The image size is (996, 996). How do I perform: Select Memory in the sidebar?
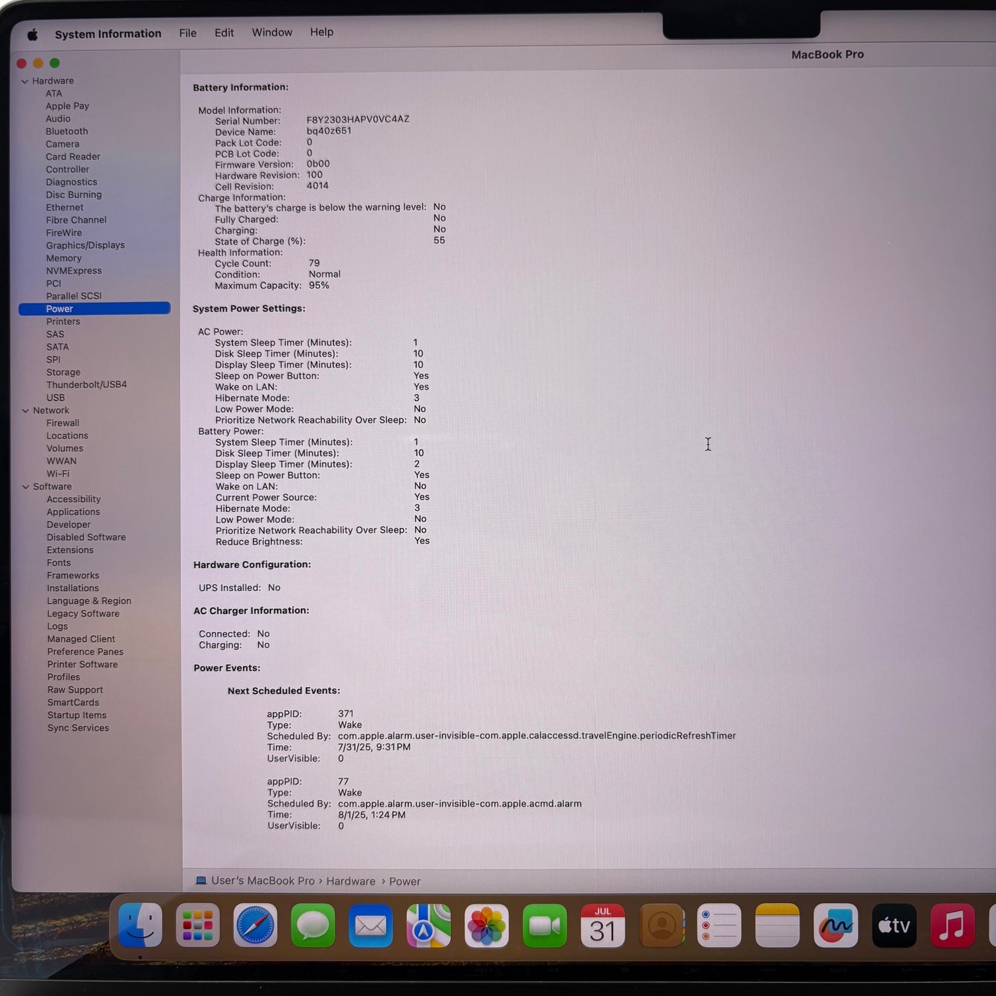64,258
